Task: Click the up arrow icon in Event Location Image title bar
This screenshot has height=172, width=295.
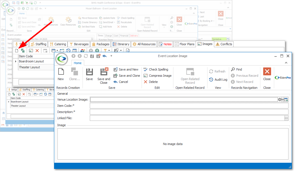Action: coord(73,56)
